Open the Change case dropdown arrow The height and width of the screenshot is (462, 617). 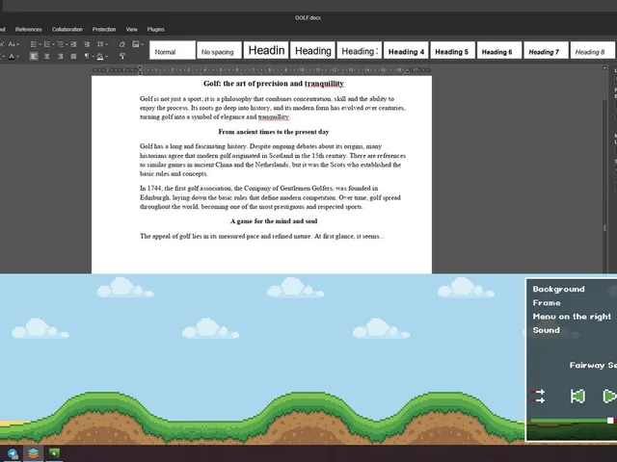pyautogui.click(x=18, y=44)
